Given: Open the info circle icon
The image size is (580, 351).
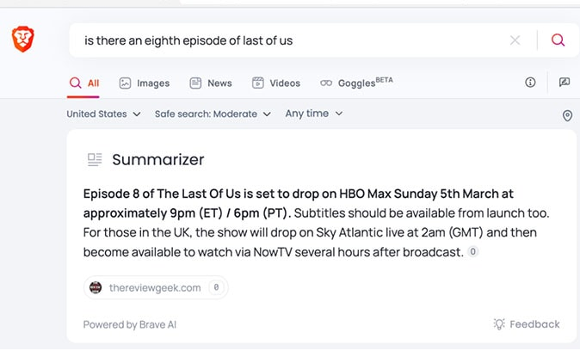Looking at the screenshot, I should [x=530, y=83].
